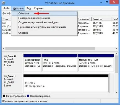Choose Повторить проверку дисков

point(44,18)
